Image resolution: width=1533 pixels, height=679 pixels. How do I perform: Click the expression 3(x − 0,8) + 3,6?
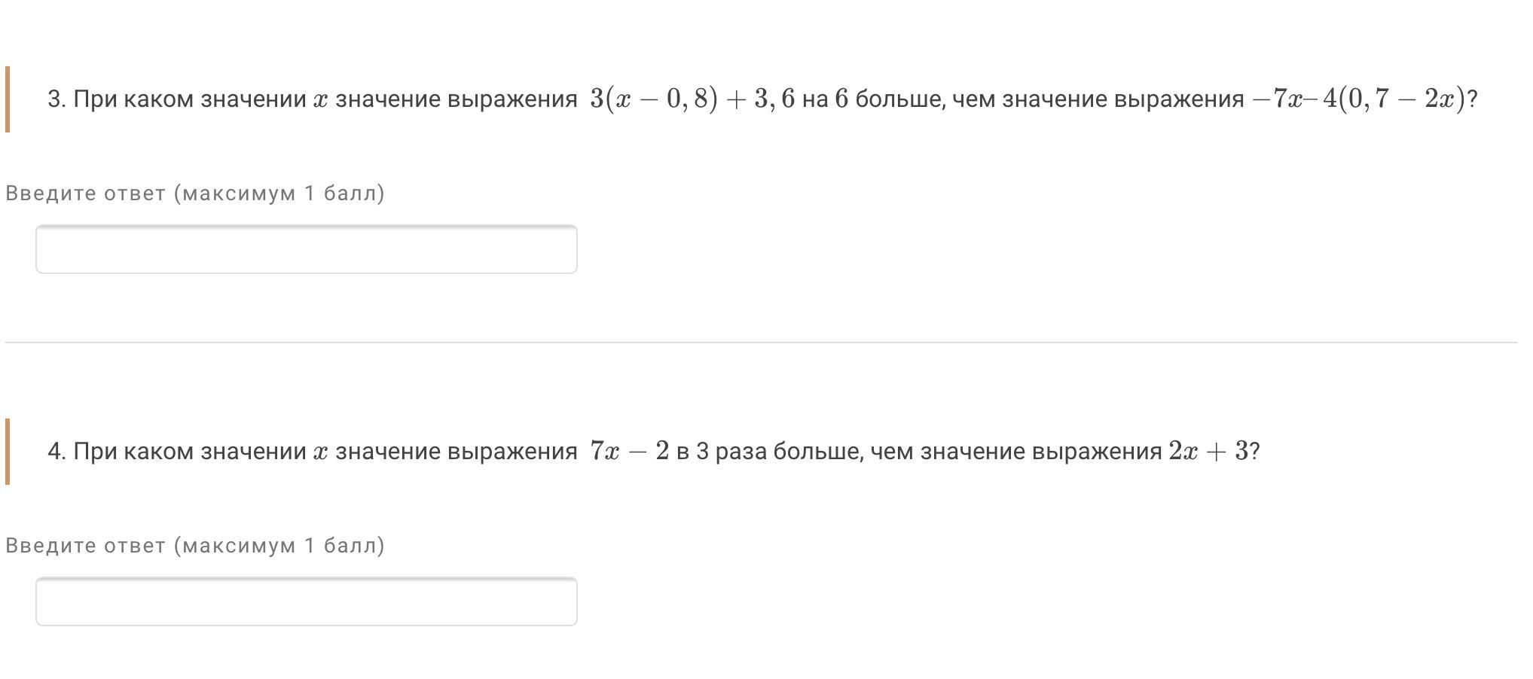click(692, 99)
